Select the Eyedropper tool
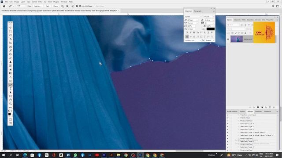The width and height of the screenshot is (282, 158). (x=11, y=50)
